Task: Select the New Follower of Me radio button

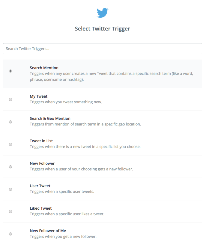Action: coord(10,234)
